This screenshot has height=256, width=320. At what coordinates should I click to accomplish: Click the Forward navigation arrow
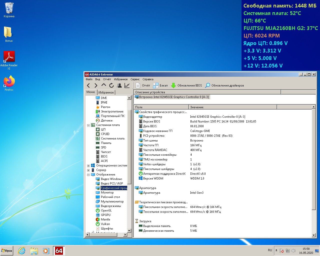(96, 85)
